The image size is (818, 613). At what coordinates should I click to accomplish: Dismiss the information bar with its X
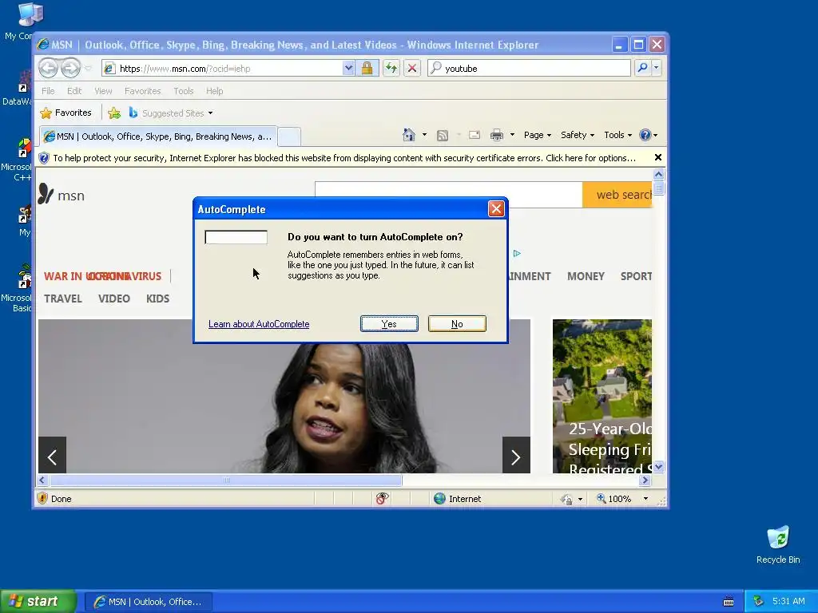pyautogui.click(x=658, y=157)
